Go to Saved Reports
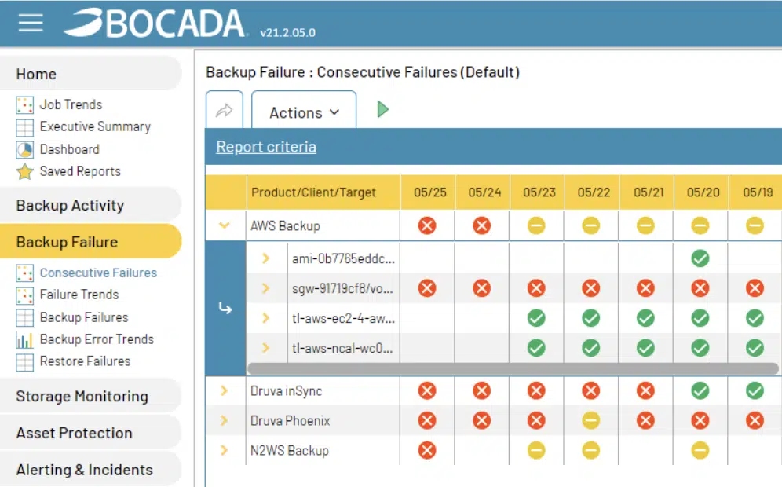Viewport: 782px width, 487px height. pyautogui.click(x=80, y=172)
